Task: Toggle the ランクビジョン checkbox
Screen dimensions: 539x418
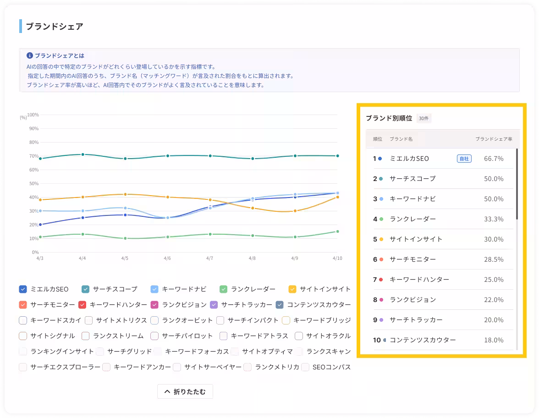Action: pos(155,304)
